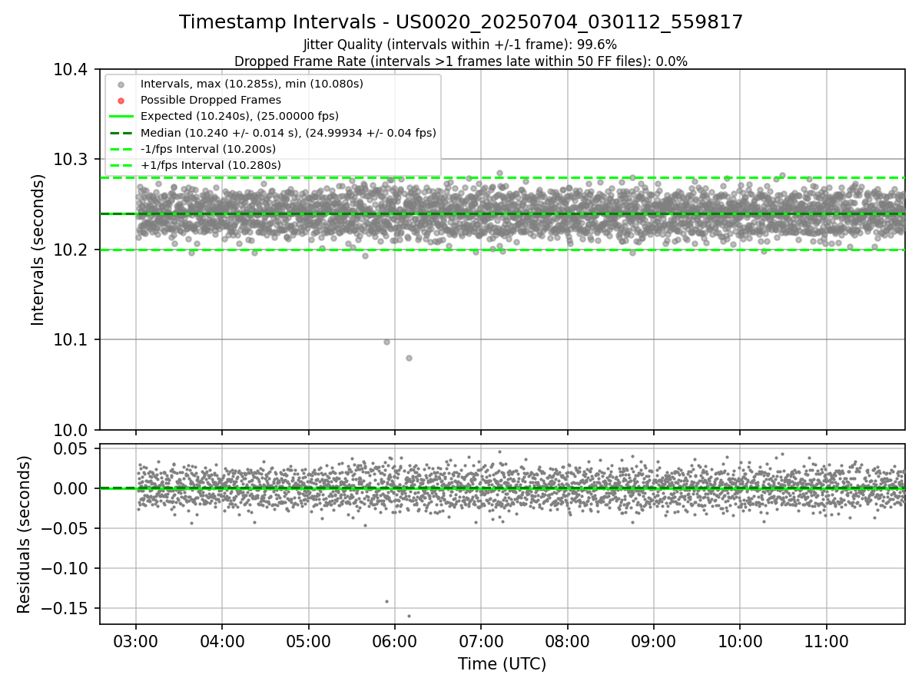Click the lowest outlier point in the intervals plot
This screenshot has width=922, height=691.
409,358
